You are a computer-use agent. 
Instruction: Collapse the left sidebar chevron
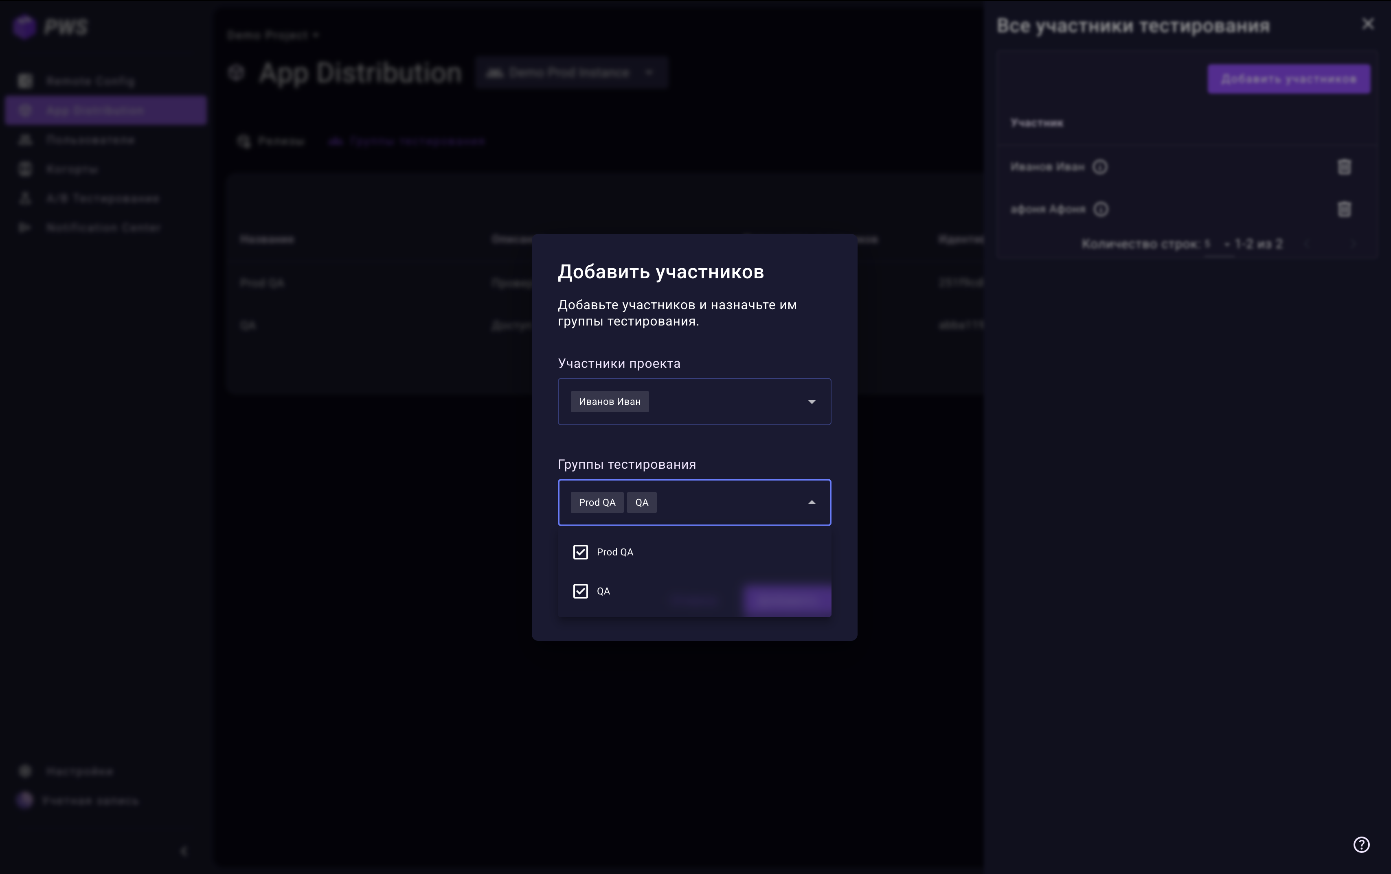184,851
